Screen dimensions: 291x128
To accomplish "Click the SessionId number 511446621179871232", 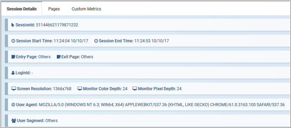I will [57, 25].
